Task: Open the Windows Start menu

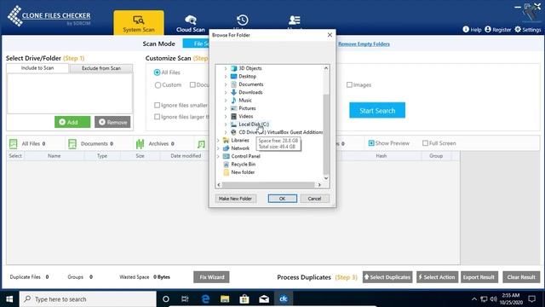Action: 9,299
